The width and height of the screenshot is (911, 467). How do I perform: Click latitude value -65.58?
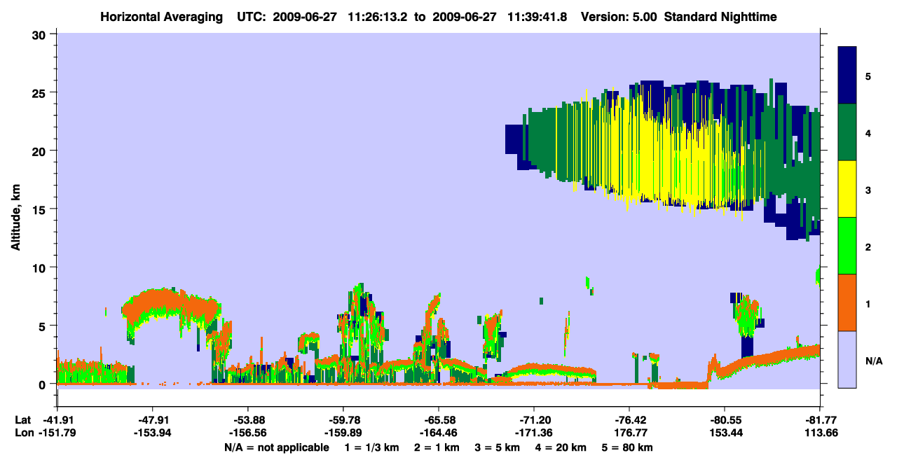point(438,420)
